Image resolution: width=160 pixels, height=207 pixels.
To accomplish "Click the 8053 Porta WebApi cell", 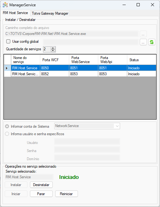I will (x=113, y=74).
